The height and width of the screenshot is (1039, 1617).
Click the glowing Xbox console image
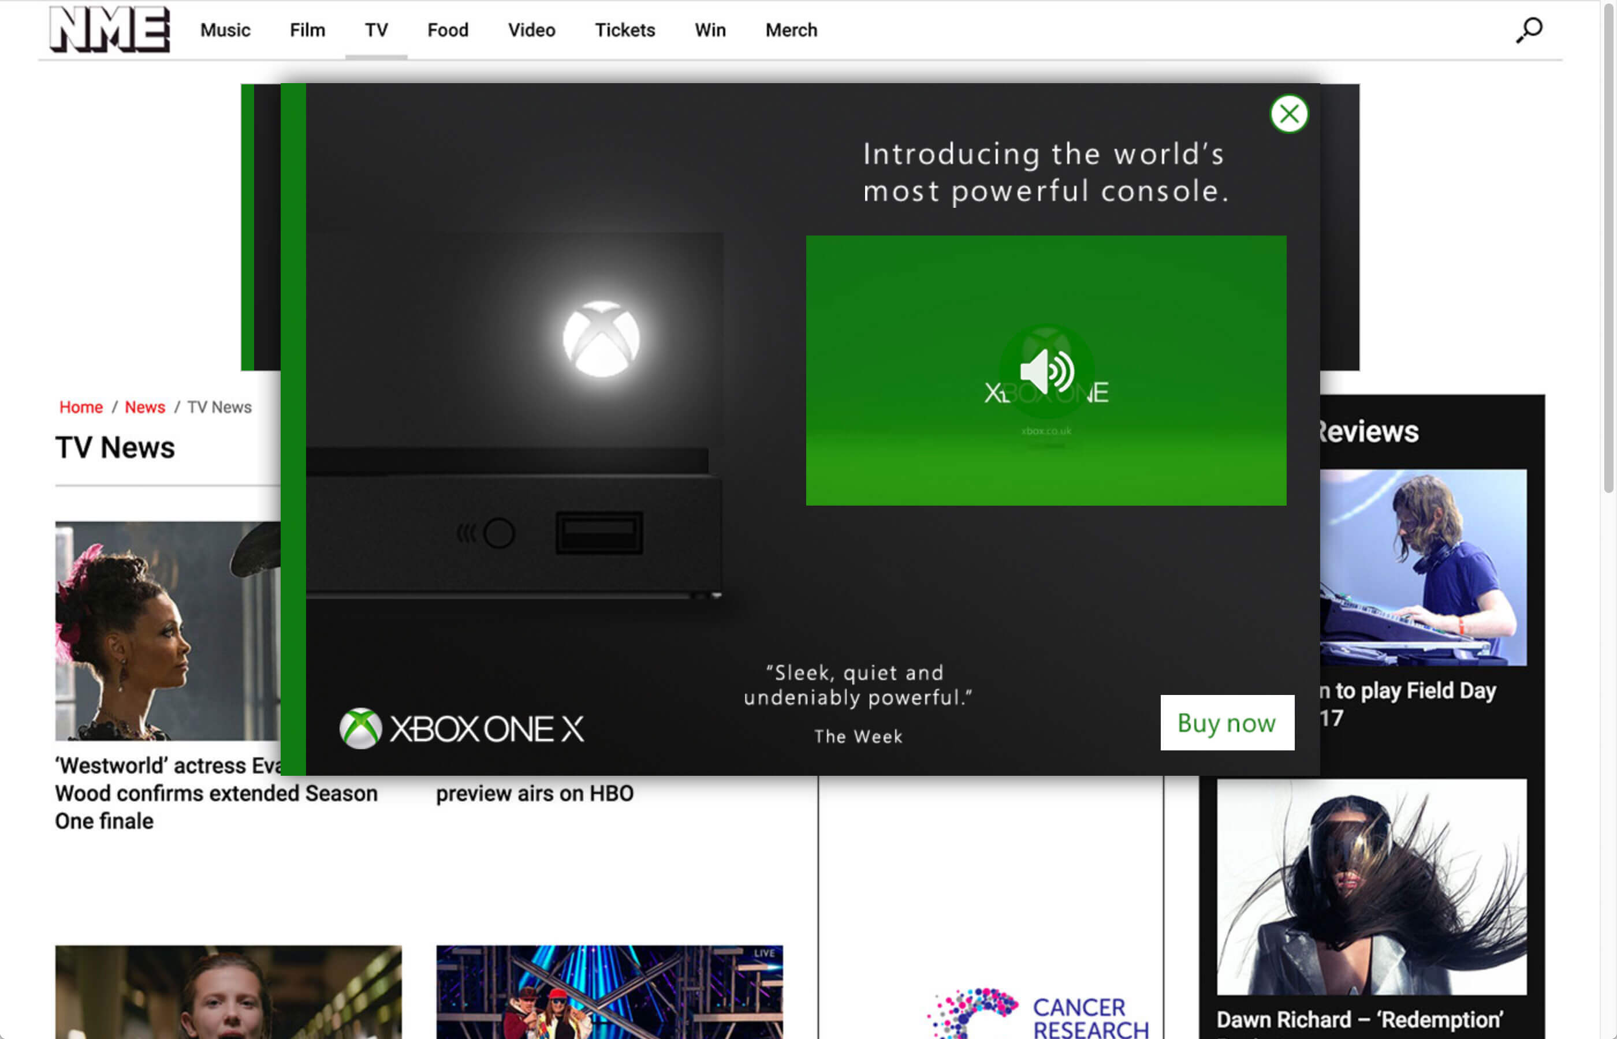coord(514,416)
